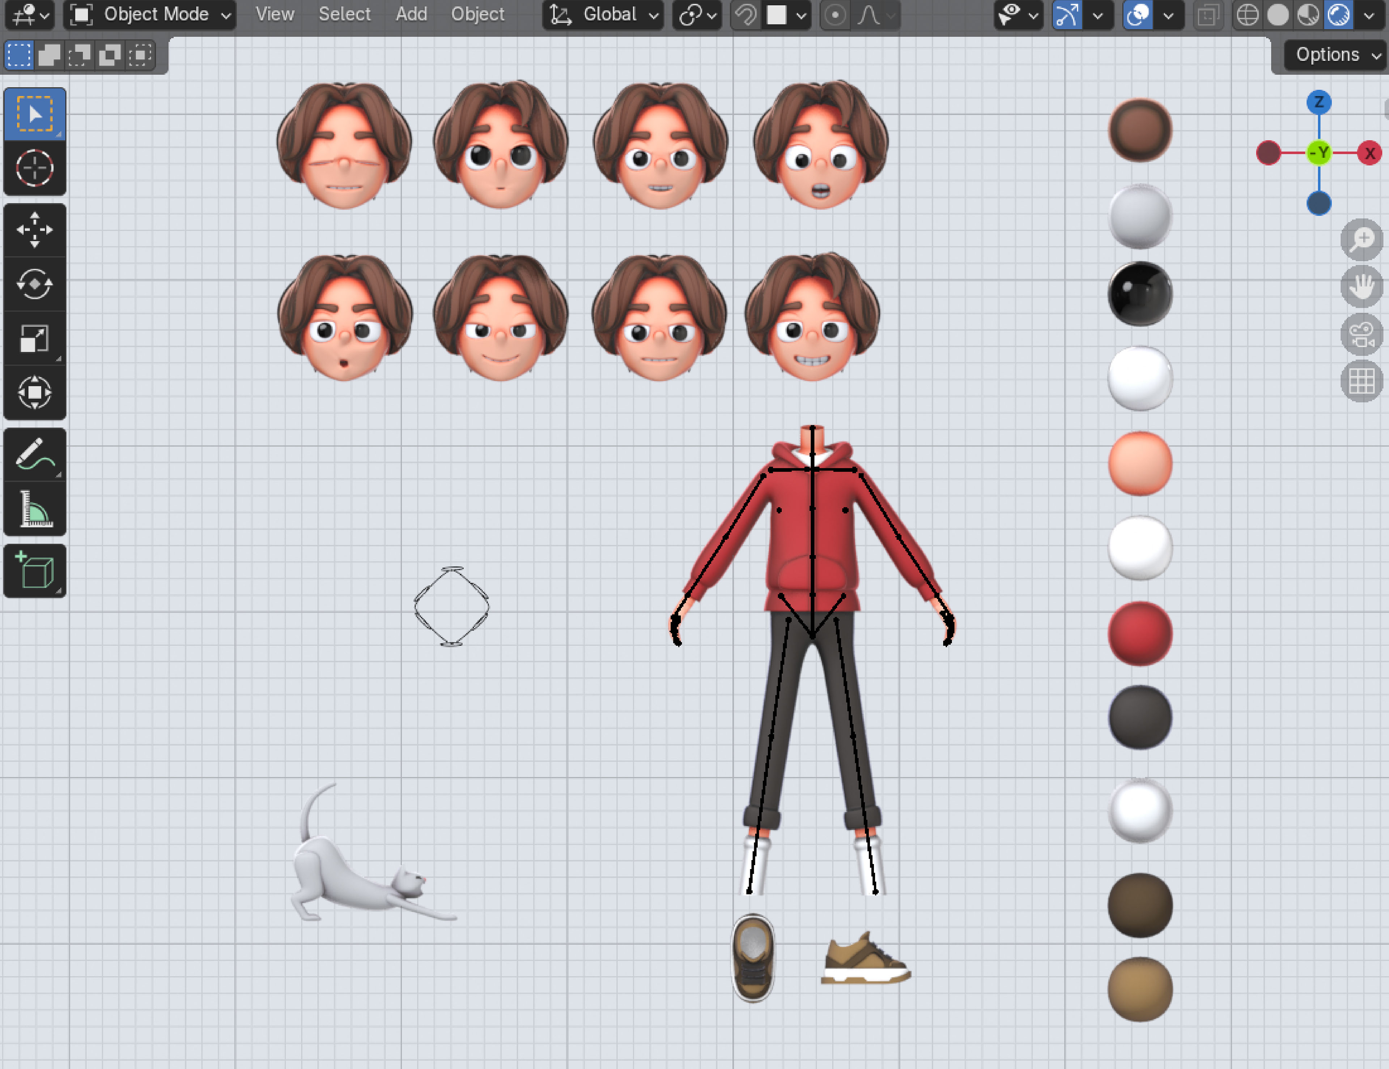Screen dimensions: 1389x1069
Task: Select the Move tool
Action: [x=34, y=230]
